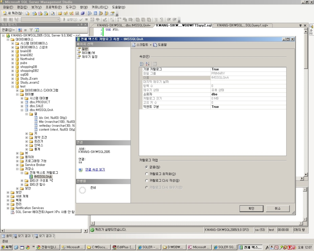The width and height of the screenshot is (314, 251).
Task: Expand the dbo.SALE table node
Action: pyautogui.click(x=22, y=106)
